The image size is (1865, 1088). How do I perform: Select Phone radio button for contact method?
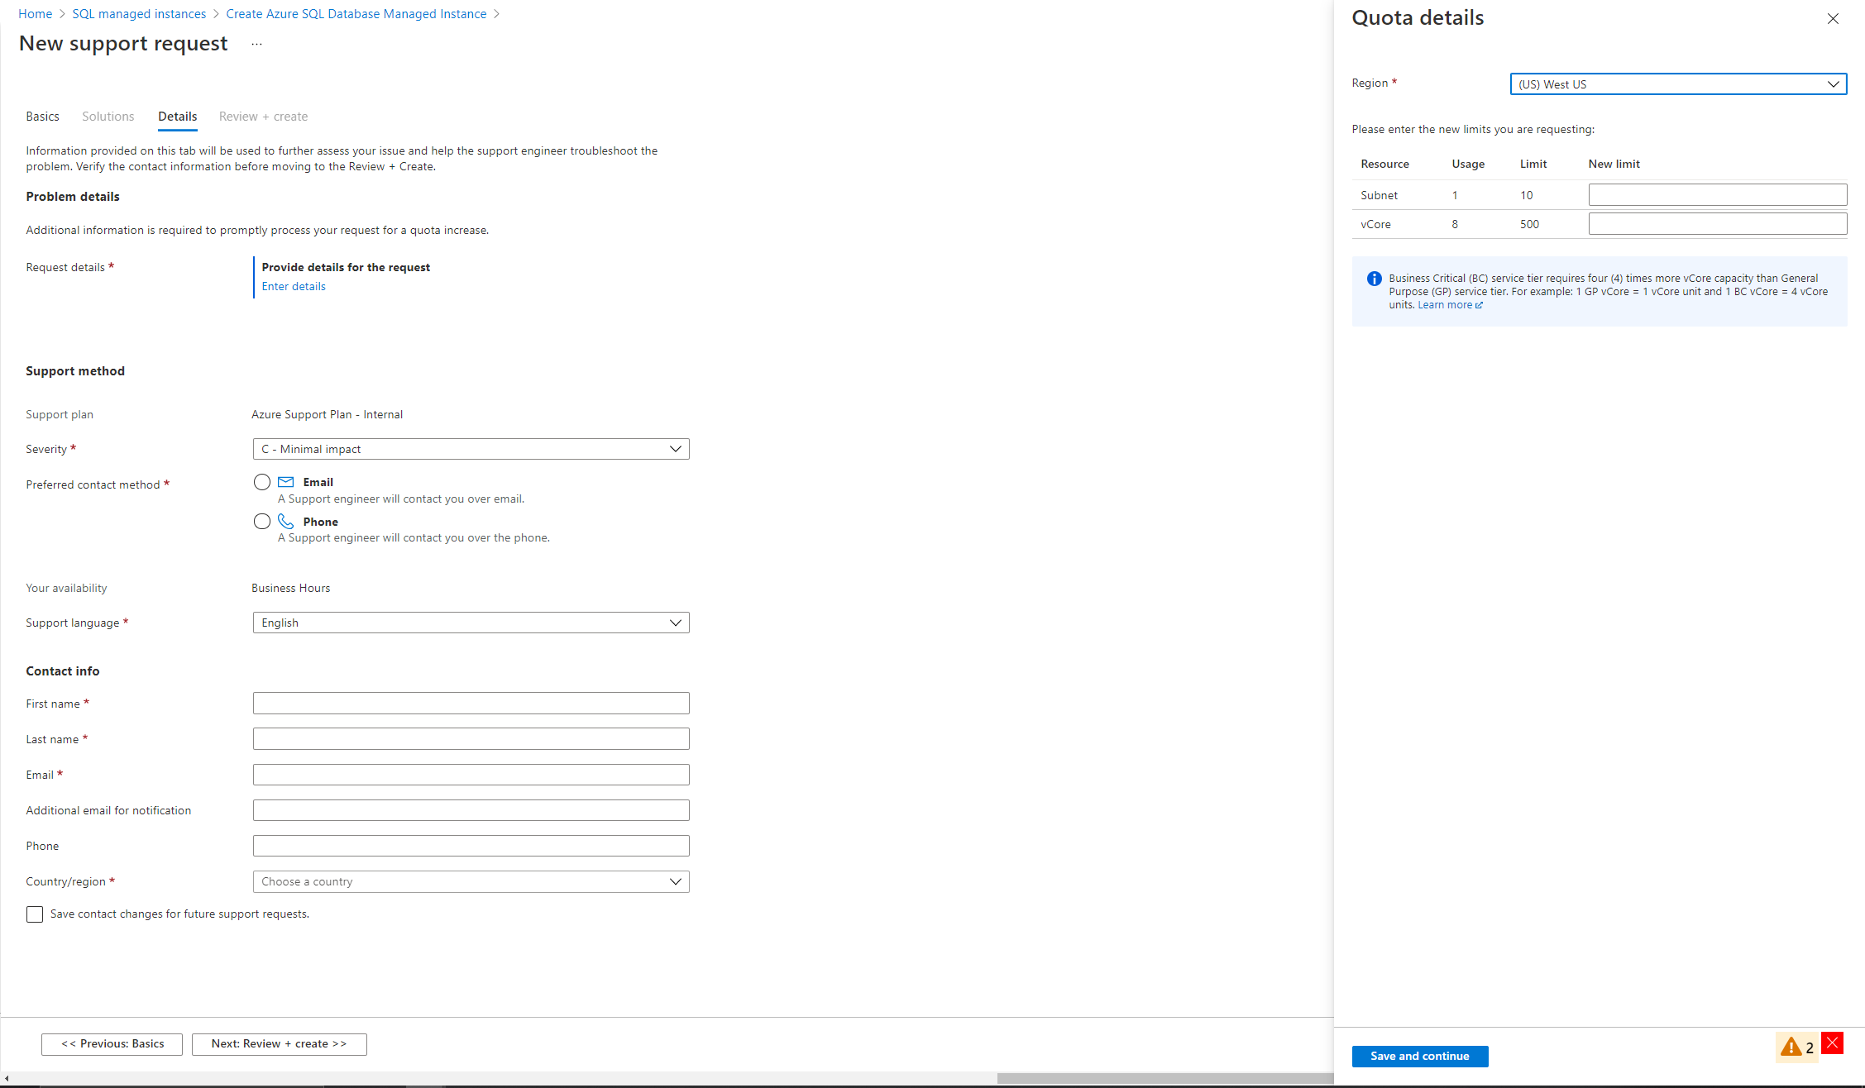[x=261, y=521]
